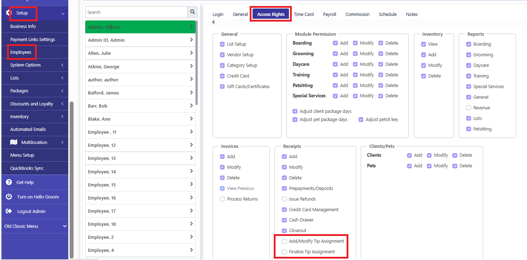
Task: Click the sidebar menu scrollbar
Action: [72, 180]
